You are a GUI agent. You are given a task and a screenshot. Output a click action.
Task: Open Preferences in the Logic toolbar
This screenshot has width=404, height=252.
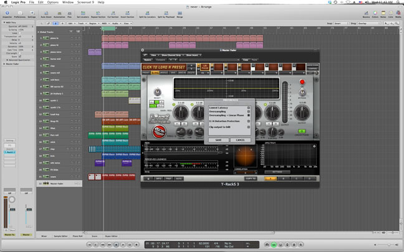19,14
